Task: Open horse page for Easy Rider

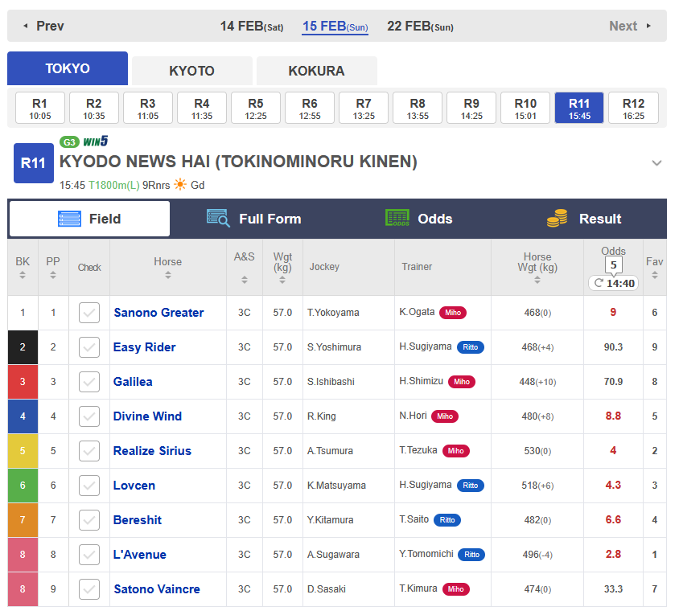Action: coord(144,347)
